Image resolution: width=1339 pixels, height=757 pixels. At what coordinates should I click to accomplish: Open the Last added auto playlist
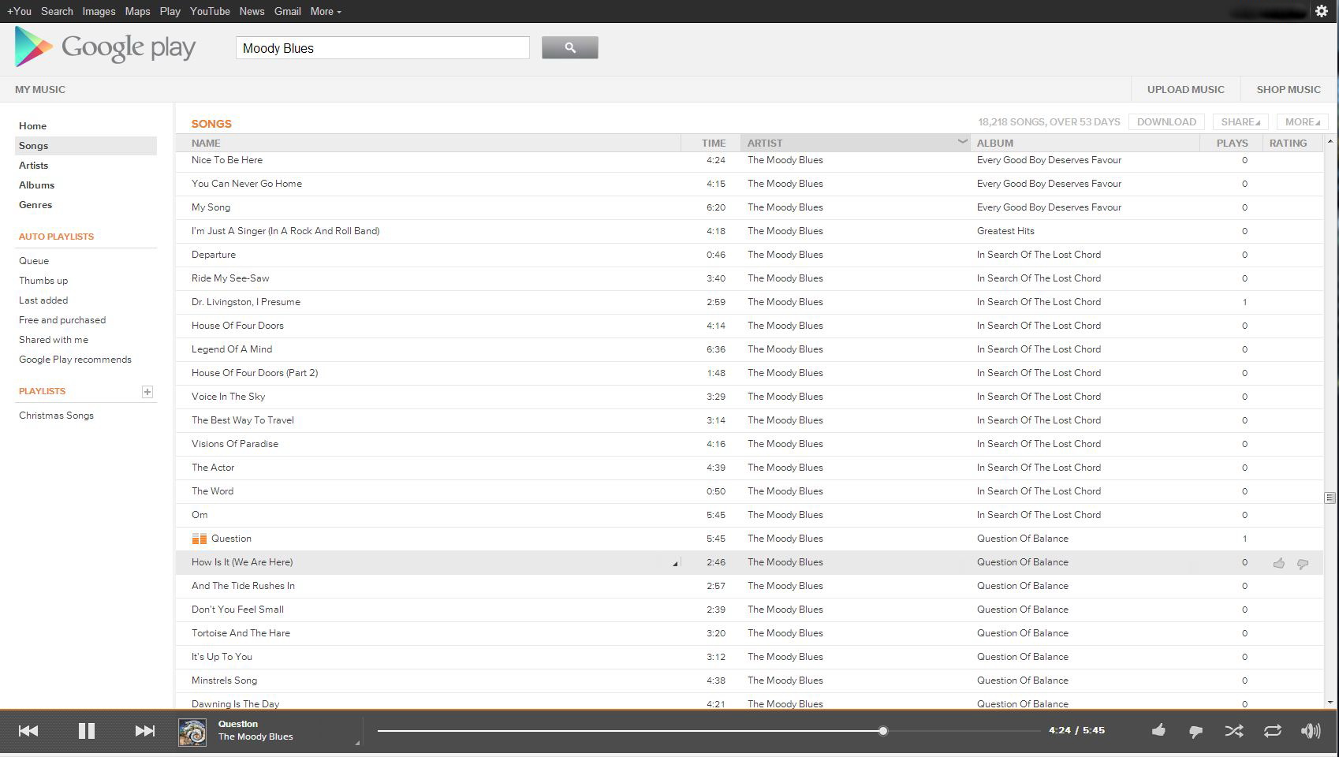43,300
